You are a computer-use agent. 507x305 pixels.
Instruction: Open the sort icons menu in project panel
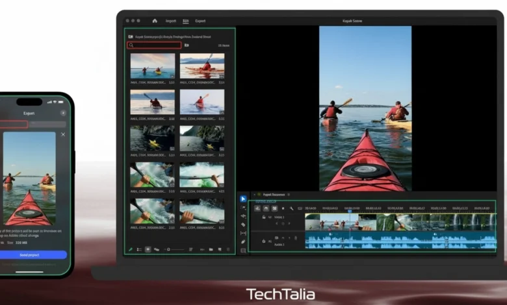(191, 249)
